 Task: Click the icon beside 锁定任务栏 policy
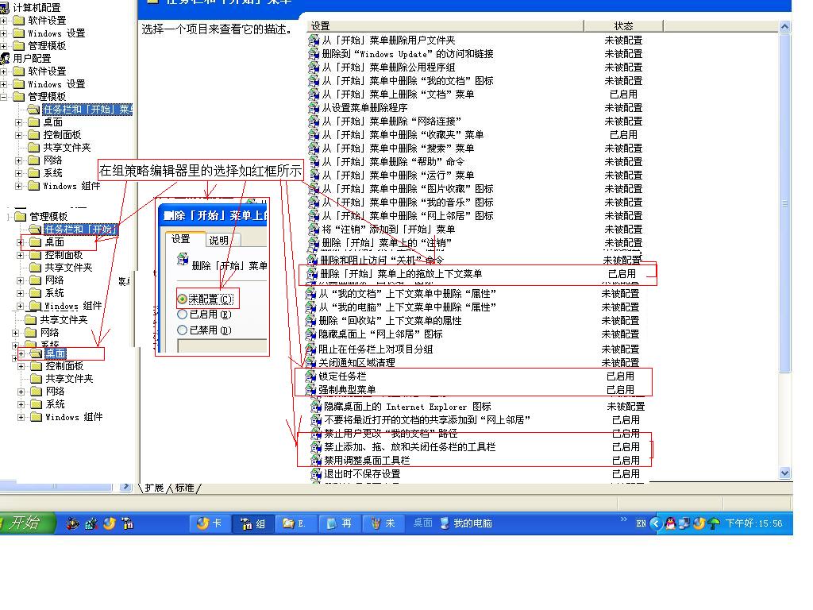[310, 376]
